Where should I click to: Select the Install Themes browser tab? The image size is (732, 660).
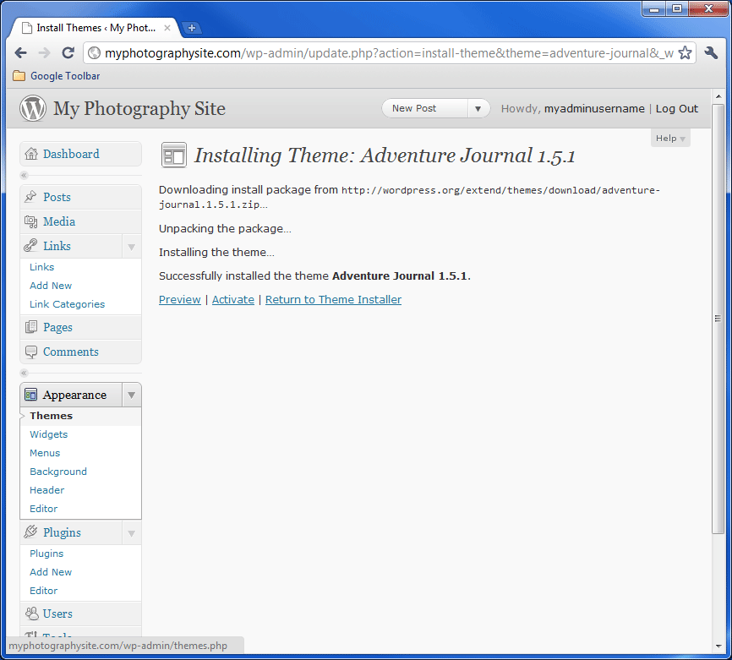96,28
